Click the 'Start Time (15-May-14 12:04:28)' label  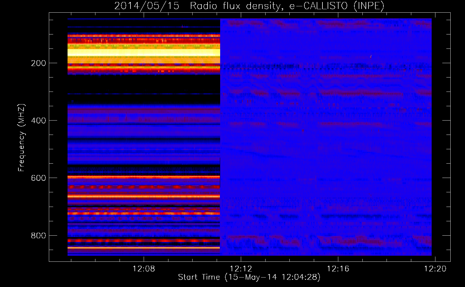(x=249, y=277)
